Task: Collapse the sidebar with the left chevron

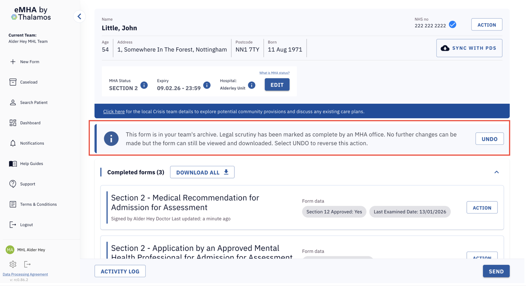Action: click(79, 16)
